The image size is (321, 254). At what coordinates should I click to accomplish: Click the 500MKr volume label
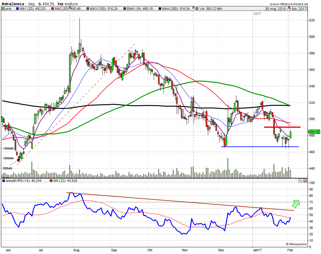click(x=8, y=168)
